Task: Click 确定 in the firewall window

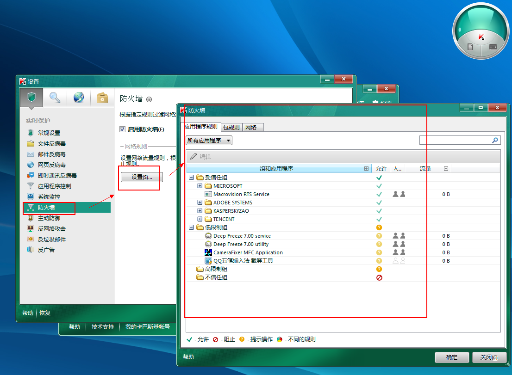Action: (x=452, y=357)
